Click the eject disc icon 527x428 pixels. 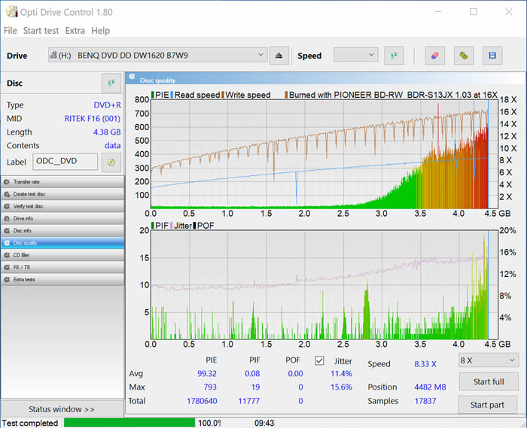(279, 55)
